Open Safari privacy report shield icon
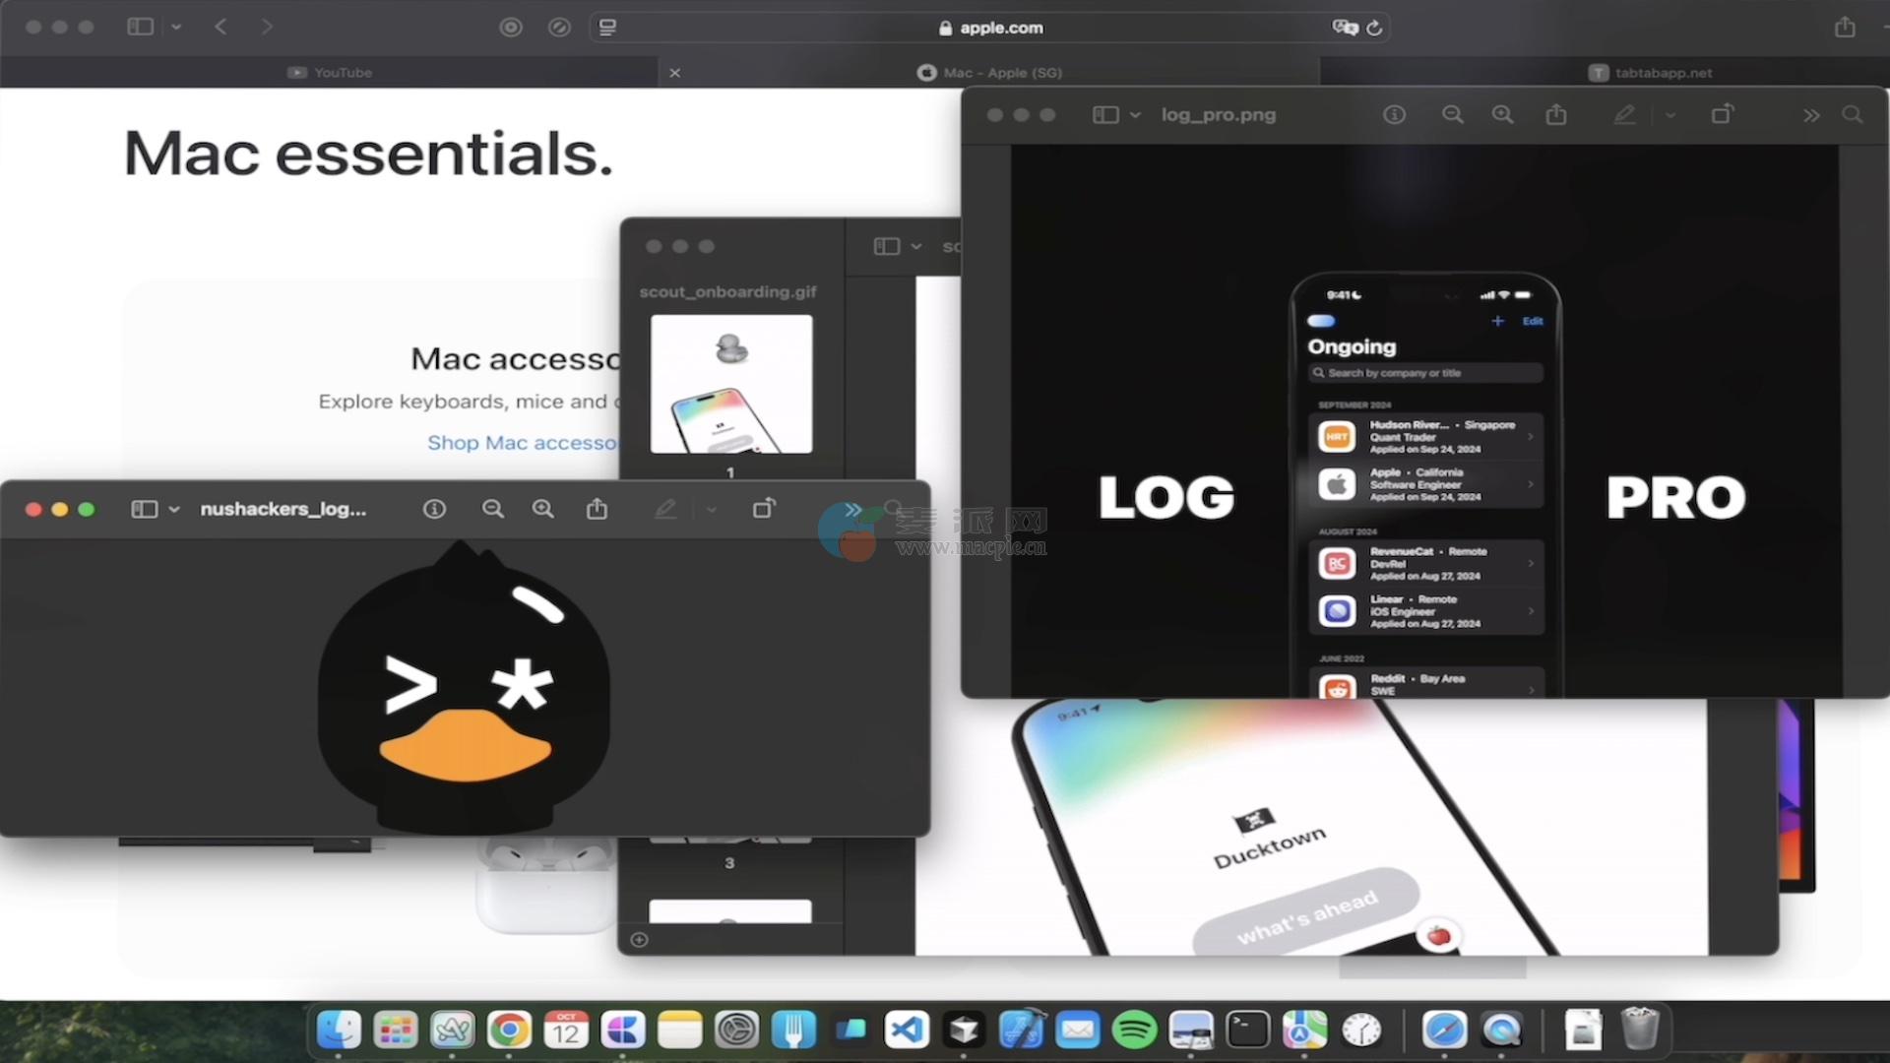 [510, 28]
